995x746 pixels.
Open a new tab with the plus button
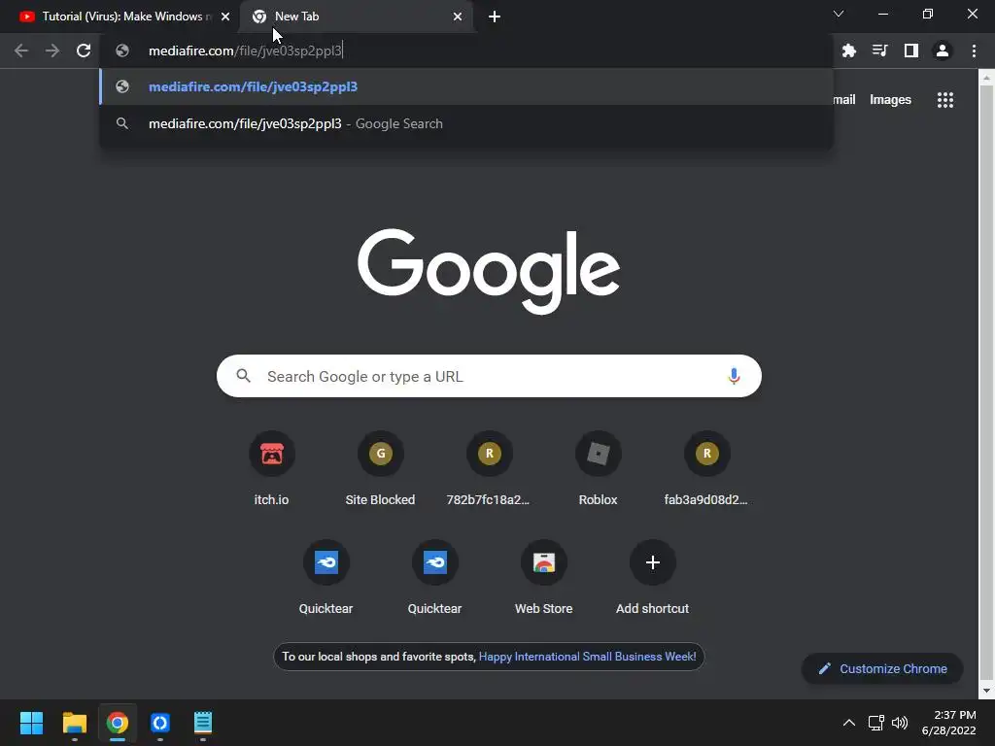pos(495,17)
